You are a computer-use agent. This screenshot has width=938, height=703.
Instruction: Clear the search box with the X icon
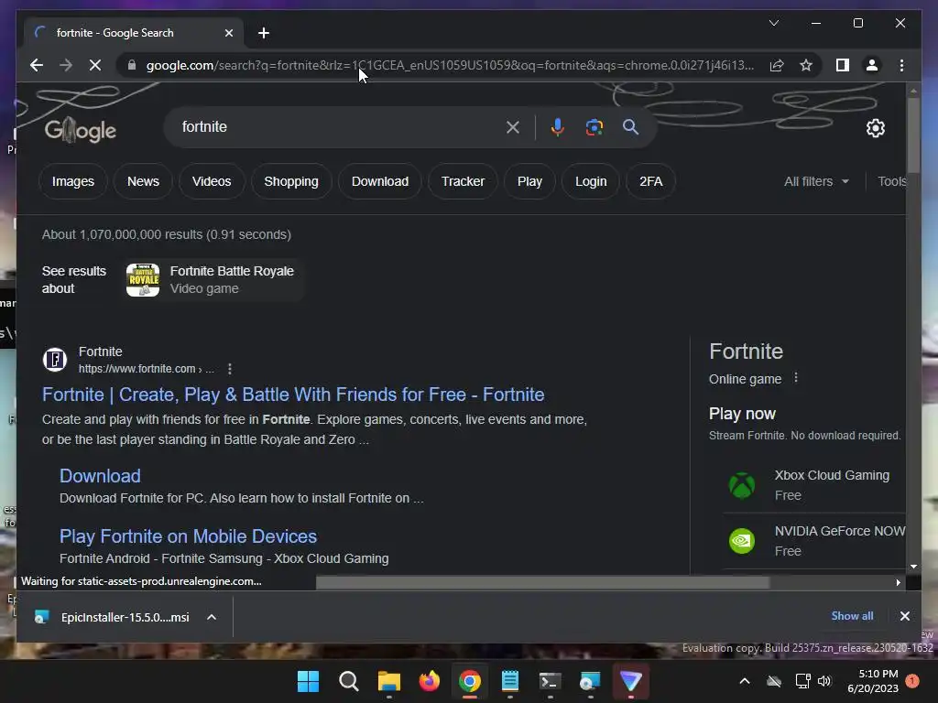click(513, 126)
